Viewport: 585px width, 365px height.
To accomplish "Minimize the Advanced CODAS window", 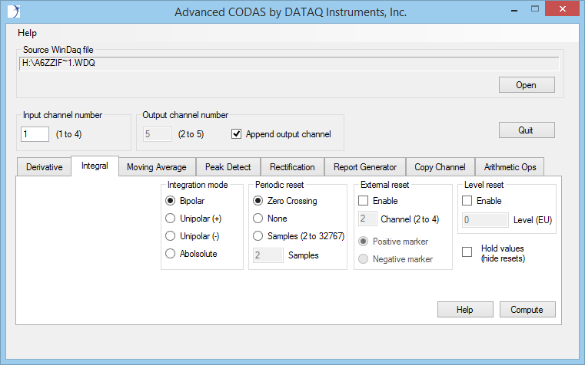I will [x=514, y=9].
